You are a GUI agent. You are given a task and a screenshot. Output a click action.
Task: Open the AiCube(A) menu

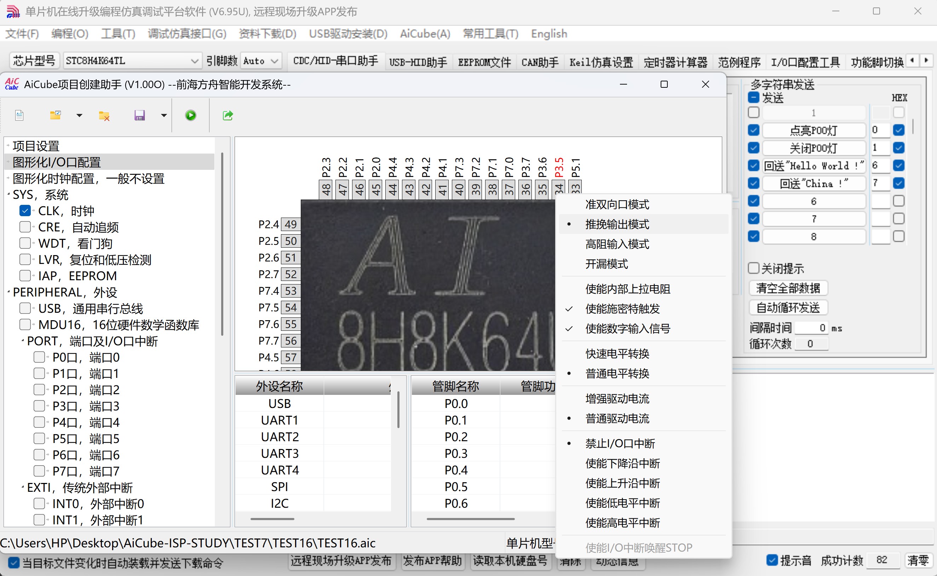pos(425,34)
